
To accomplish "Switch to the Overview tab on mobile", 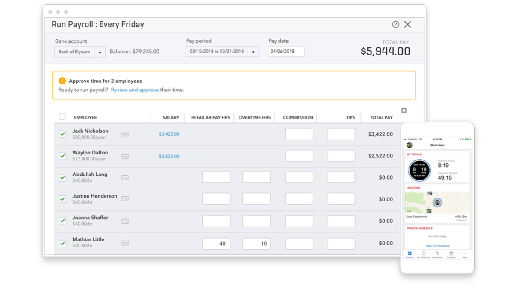I will coord(410,253).
